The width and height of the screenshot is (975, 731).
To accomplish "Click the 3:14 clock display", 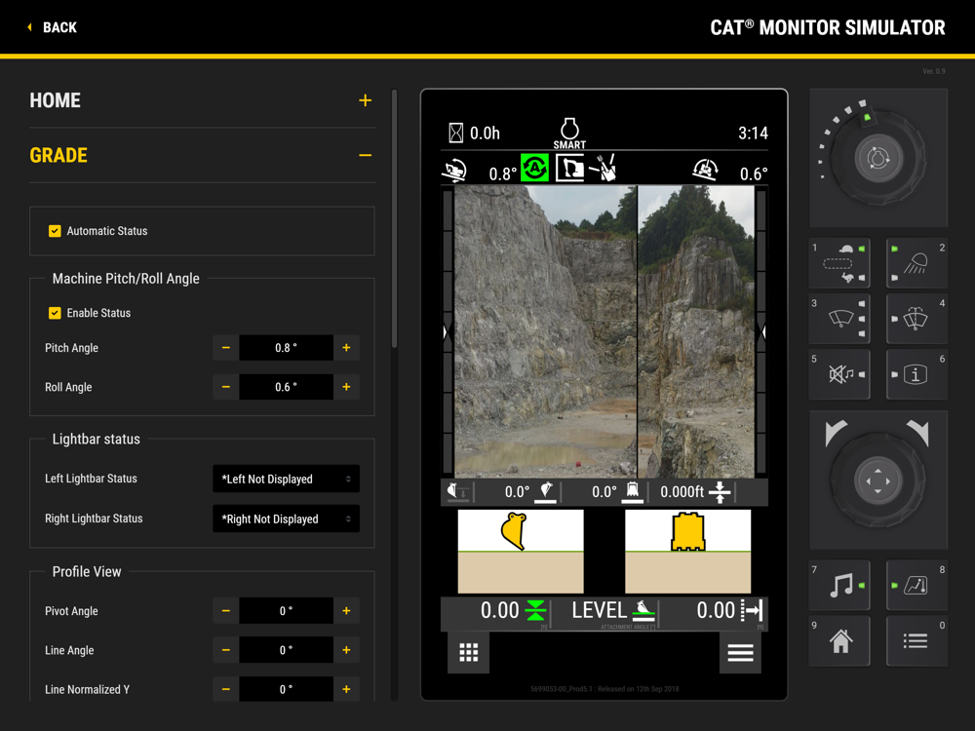I will pos(753,133).
